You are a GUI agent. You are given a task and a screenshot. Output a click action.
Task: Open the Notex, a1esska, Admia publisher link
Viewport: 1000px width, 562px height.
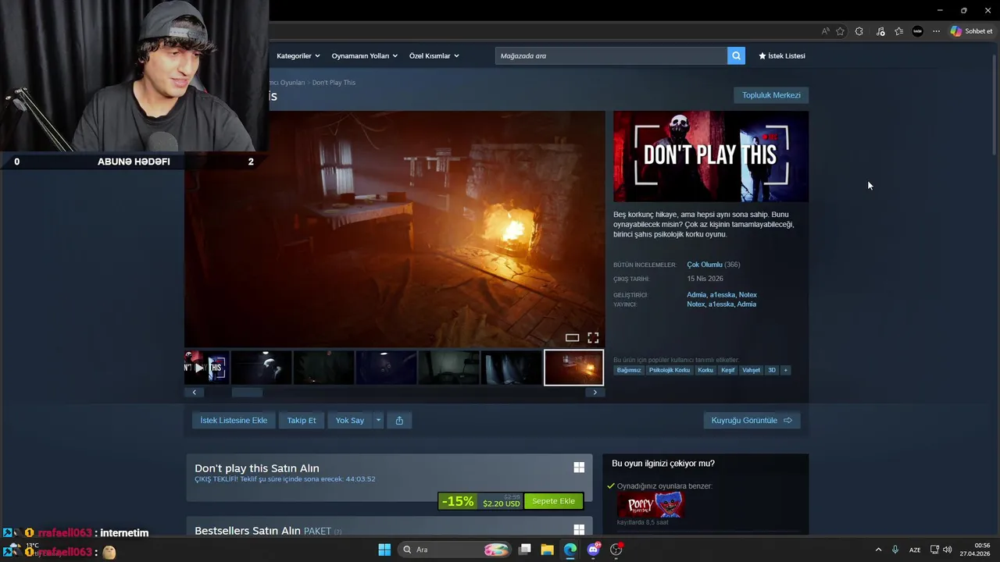(721, 304)
